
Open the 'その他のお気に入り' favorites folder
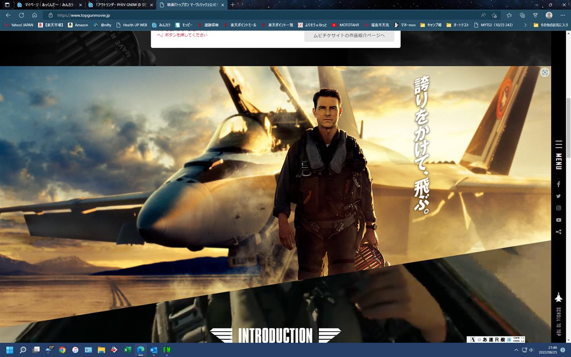point(550,25)
